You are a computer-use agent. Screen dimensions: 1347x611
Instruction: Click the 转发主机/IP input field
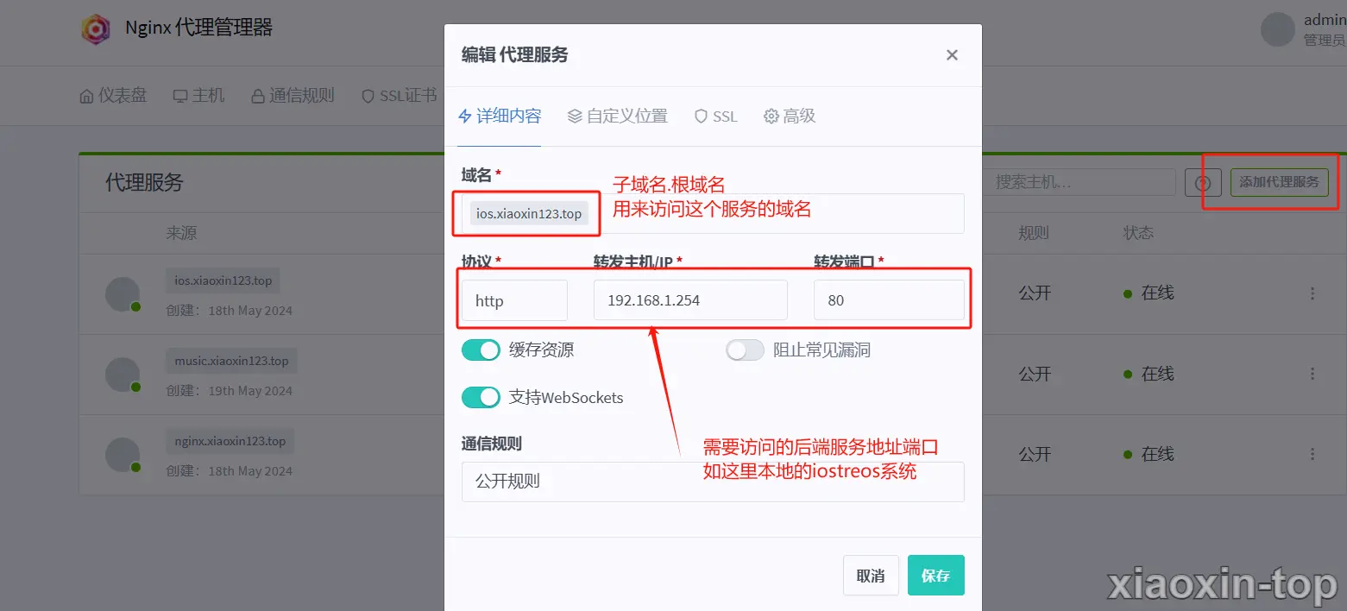tap(690, 300)
